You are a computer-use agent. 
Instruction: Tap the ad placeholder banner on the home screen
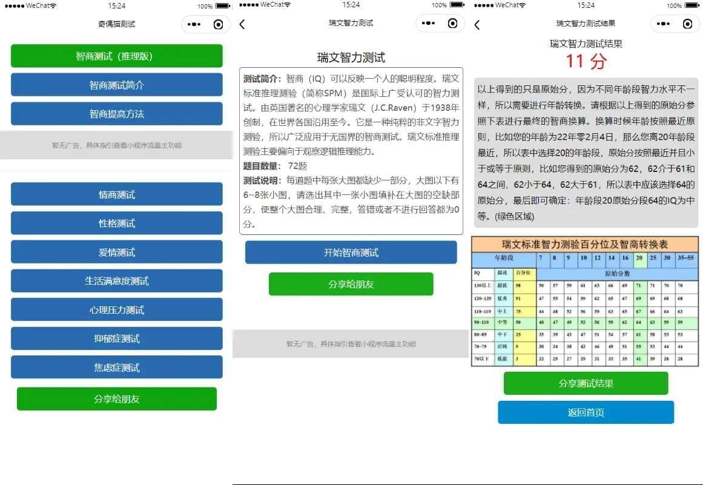pos(117,145)
